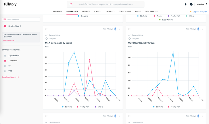Switch to Conversions tab
This screenshot has height=124, width=209.
pyautogui.click(x=125, y=12)
